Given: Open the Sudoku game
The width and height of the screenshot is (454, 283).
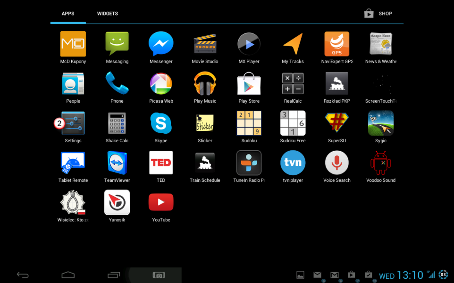Looking at the screenshot, I should point(249,123).
